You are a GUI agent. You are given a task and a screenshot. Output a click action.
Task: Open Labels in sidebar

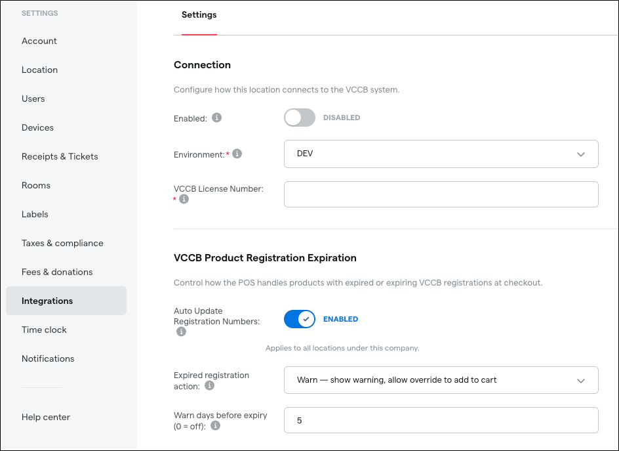tap(35, 214)
